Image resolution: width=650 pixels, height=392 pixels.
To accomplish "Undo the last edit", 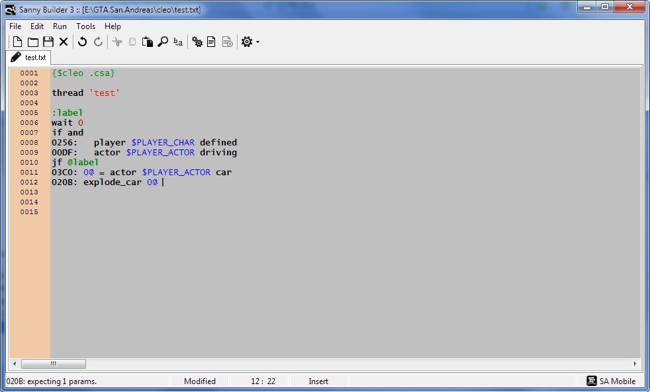I will coord(81,42).
